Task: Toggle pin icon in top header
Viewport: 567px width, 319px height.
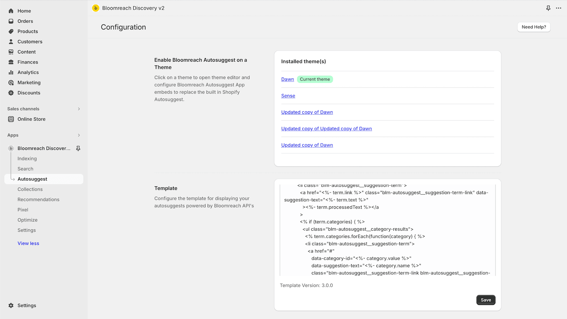Action: [x=548, y=8]
